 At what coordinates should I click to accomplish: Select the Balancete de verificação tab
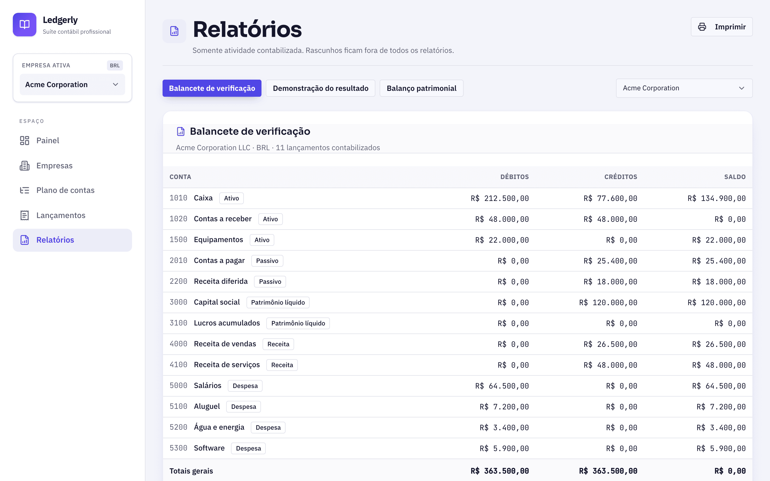tap(212, 88)
